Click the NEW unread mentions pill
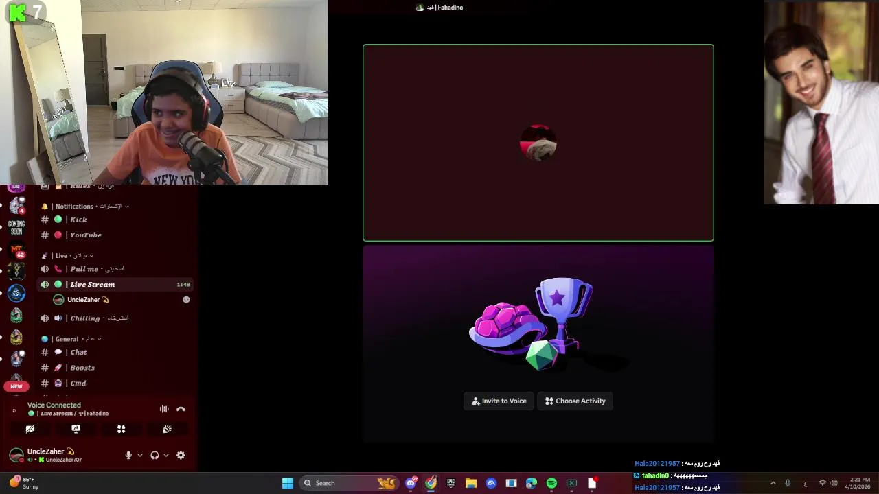 coord(16,386)
